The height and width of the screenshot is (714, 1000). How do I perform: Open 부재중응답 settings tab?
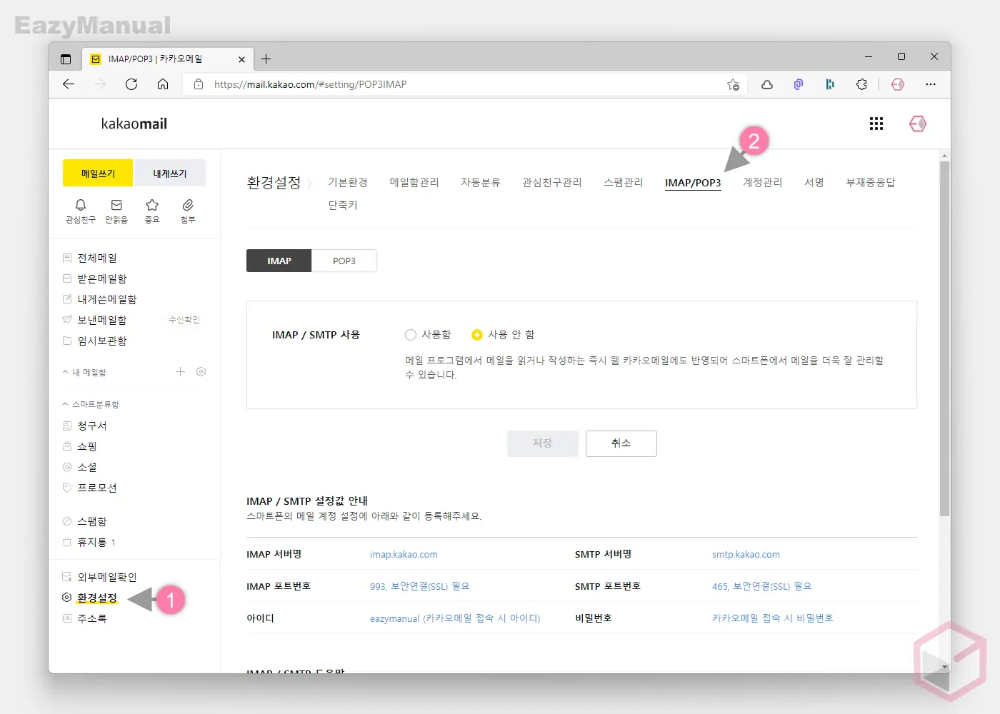point(871,183)
